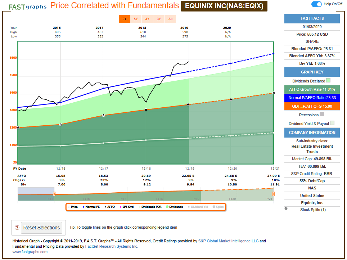Click the green Dividends legend circle

coord(167,207)
